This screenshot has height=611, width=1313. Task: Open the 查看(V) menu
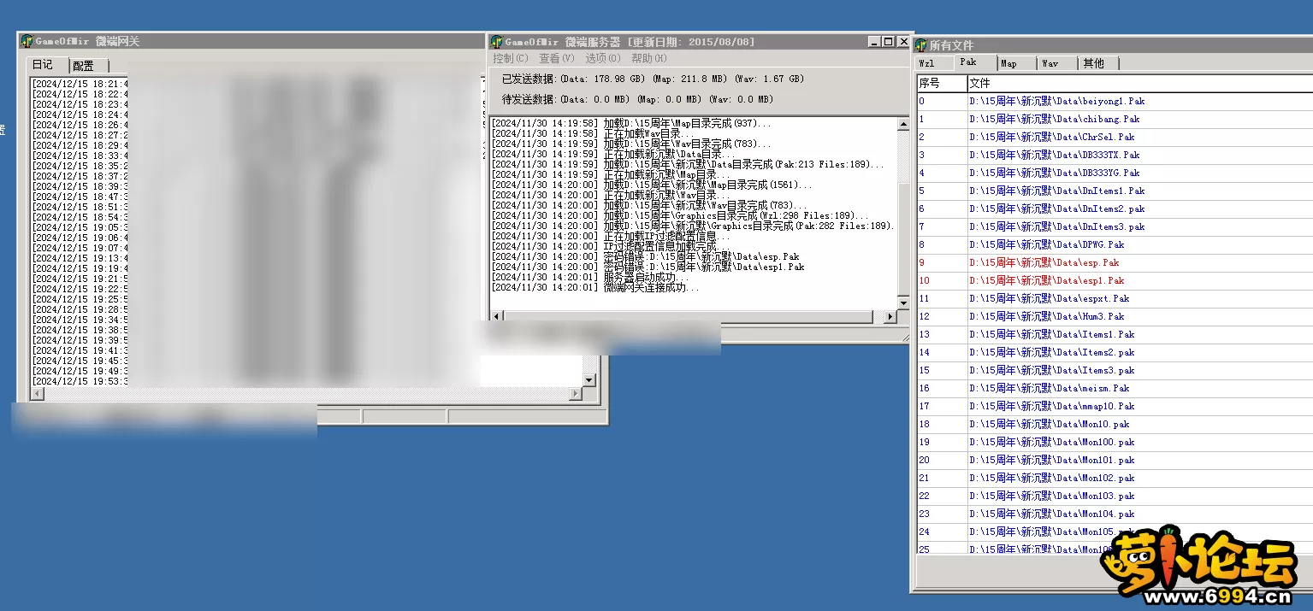[x=556, y=58]
